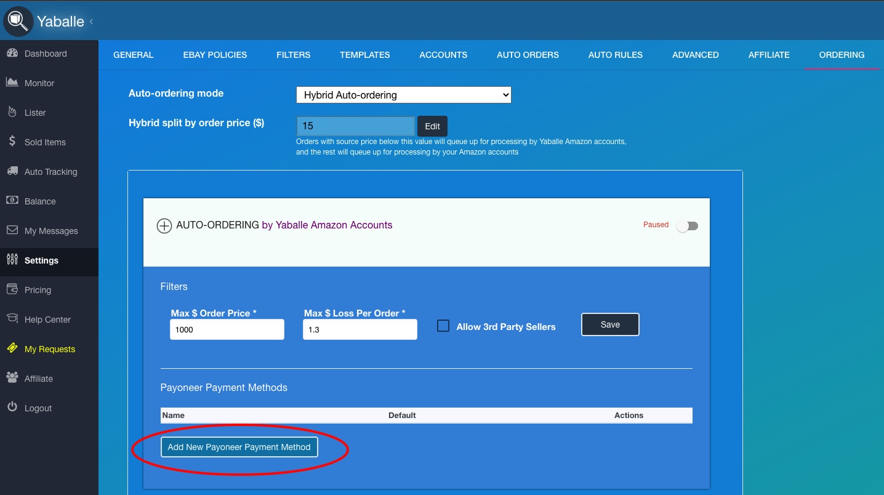Check Allow 3rd Party Sellers checkbox
Image resolution: width=884 pixels, height=495 pixels.
pyautogui.click(x=443, y=326)
